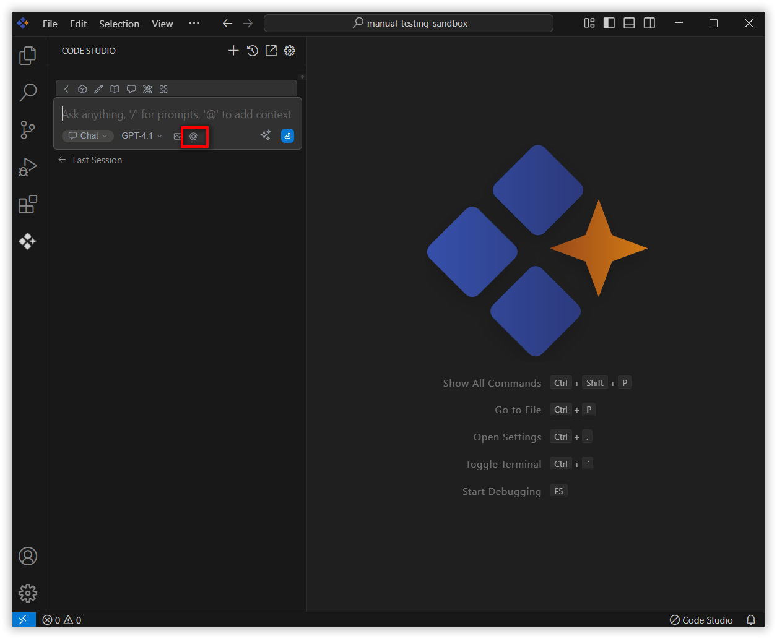The height and width of the screenshot is (639, 777).
Task: Open the Code Studio activity bar icon
Action: [x=28, y=241]
